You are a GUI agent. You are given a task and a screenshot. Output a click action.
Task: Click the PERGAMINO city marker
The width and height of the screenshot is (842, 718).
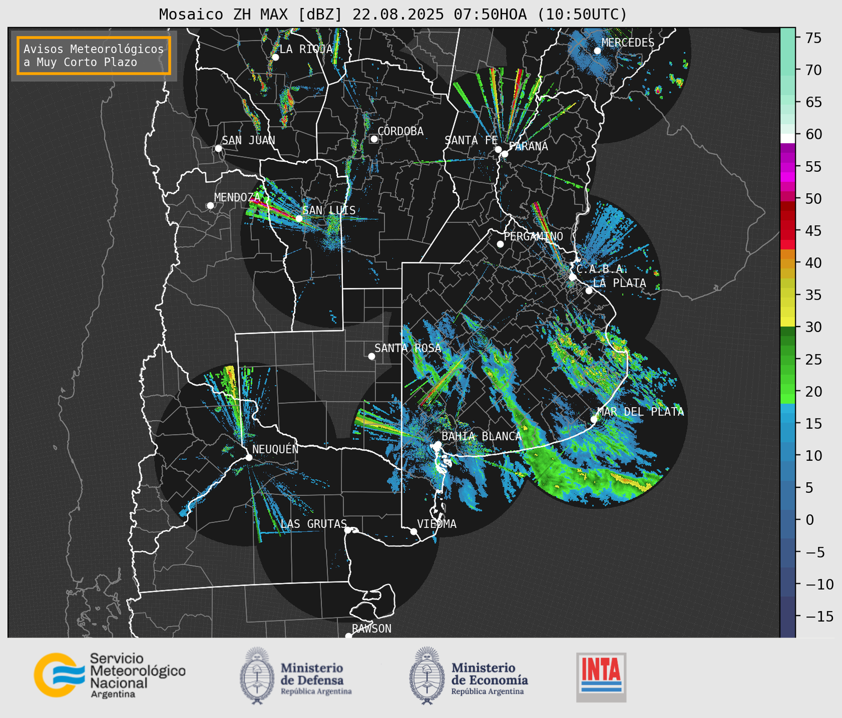(x=500, y=244)
